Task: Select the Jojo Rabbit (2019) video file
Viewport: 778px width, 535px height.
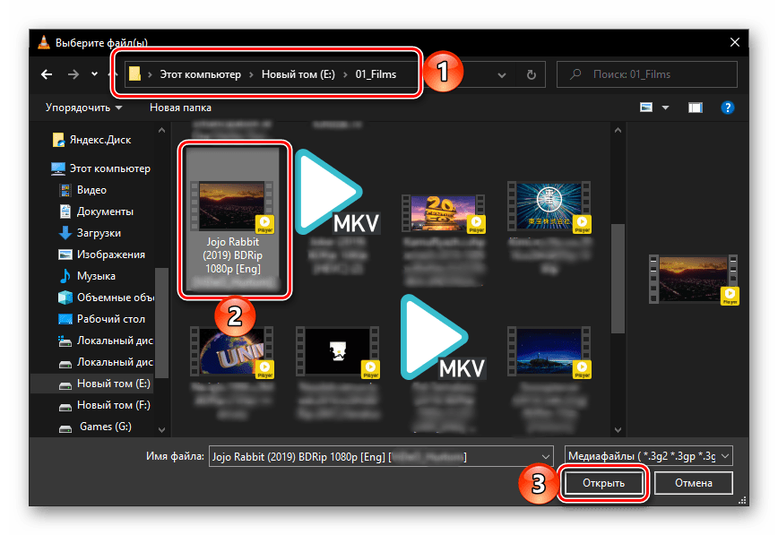Action: pos(233,220)
